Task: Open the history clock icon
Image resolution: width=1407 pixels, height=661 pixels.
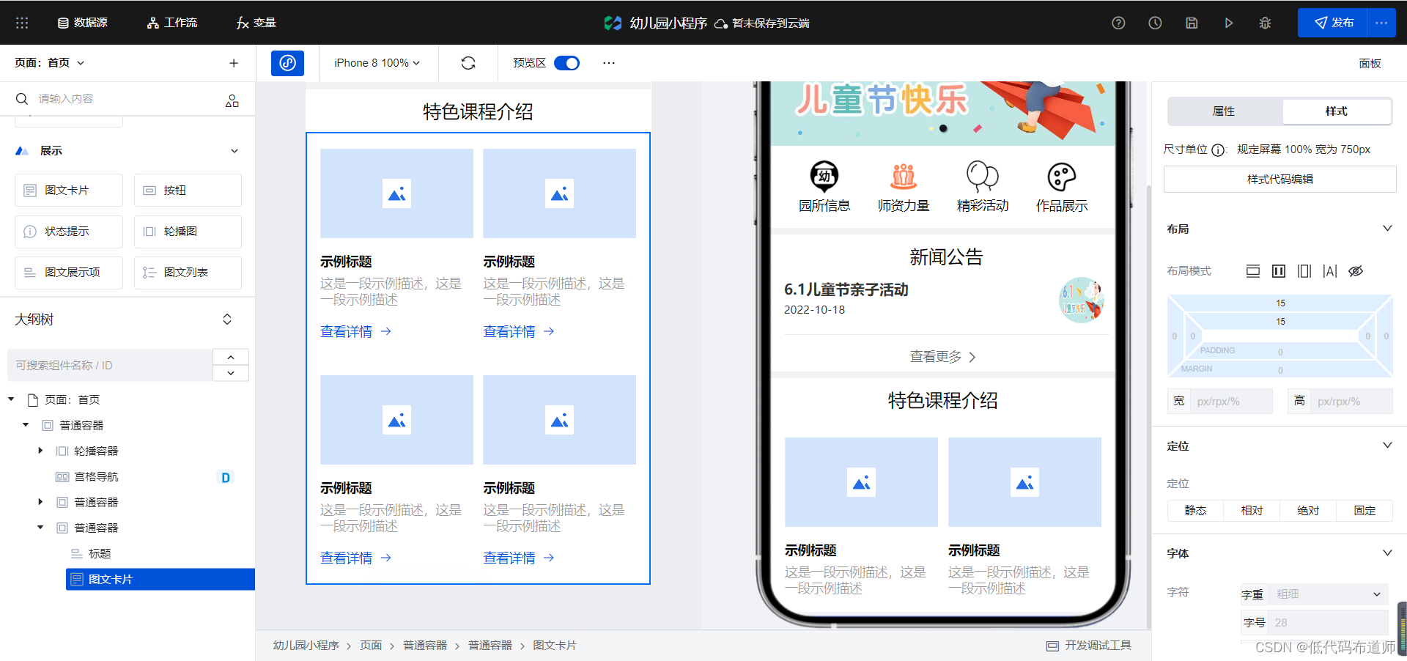Action: click(x=1155, y=23)
